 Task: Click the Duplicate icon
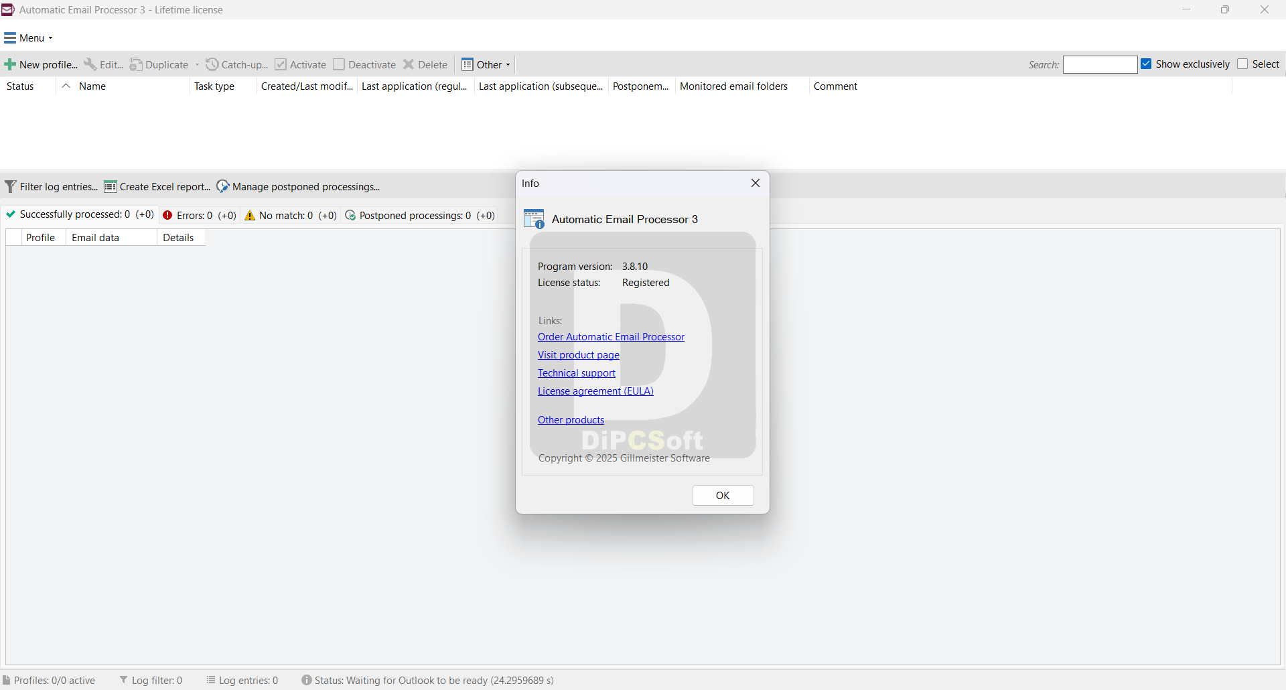pyautogui.click(x=136, y=64)
